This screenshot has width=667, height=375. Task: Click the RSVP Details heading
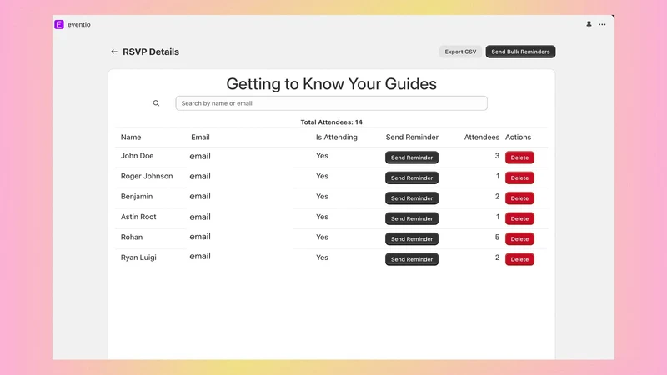point(151,52)
